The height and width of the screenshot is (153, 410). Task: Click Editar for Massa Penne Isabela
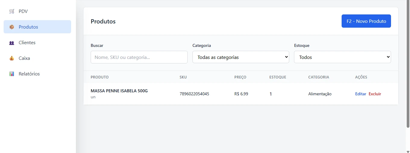click(x=361, y=94)
